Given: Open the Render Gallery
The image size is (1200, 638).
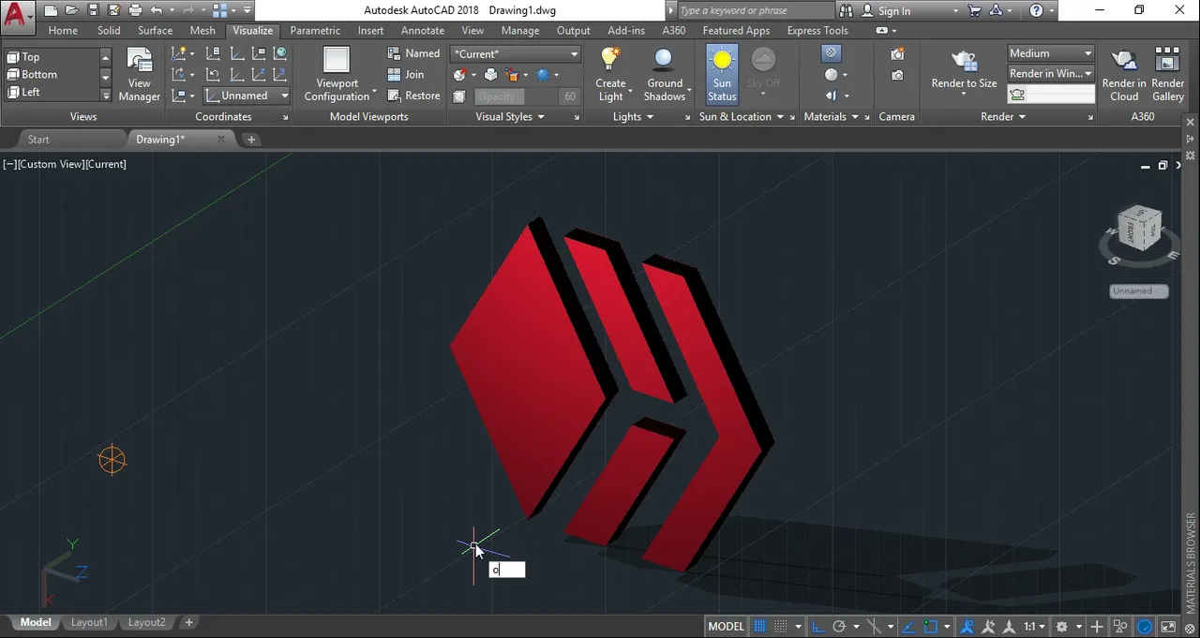Looking at the screenshot, I should 1167,75.
